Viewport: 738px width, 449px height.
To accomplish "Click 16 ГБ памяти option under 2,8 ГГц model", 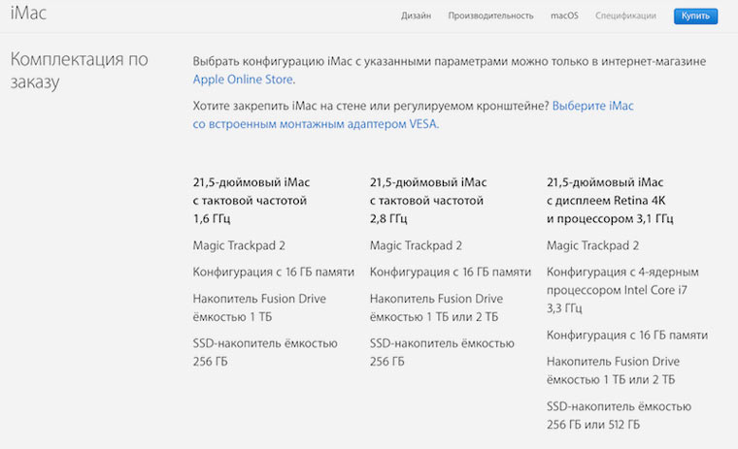I will coord(450,273).
